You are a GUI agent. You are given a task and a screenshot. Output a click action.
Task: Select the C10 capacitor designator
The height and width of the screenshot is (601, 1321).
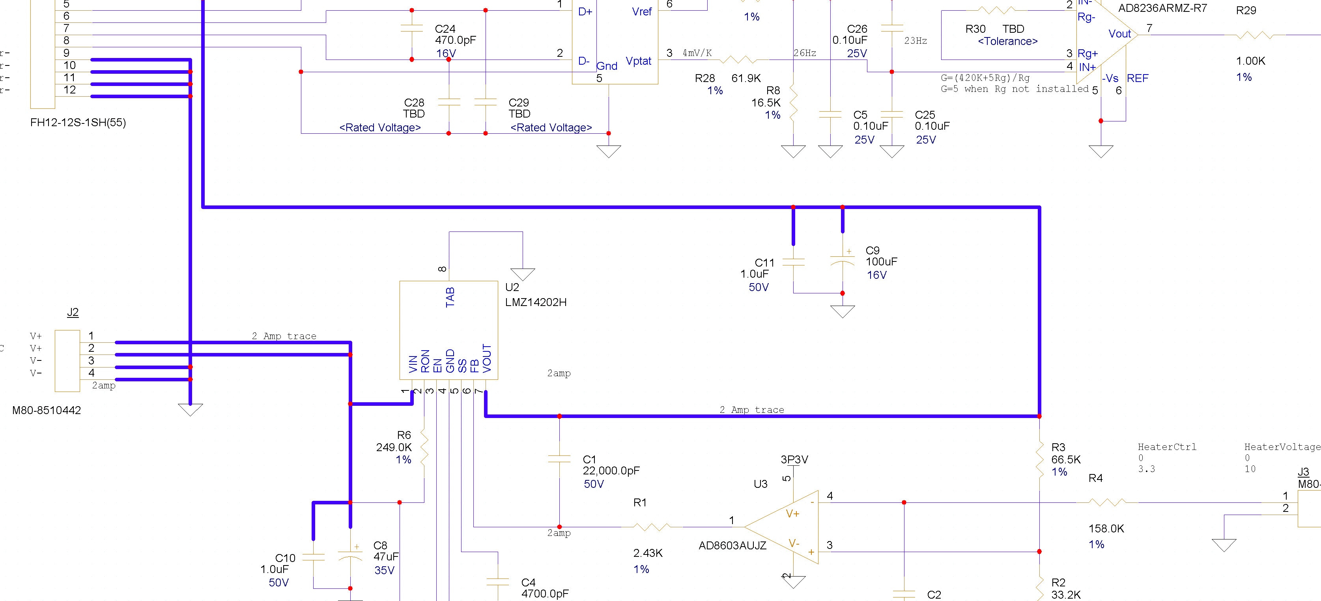[x=285, y=558]
